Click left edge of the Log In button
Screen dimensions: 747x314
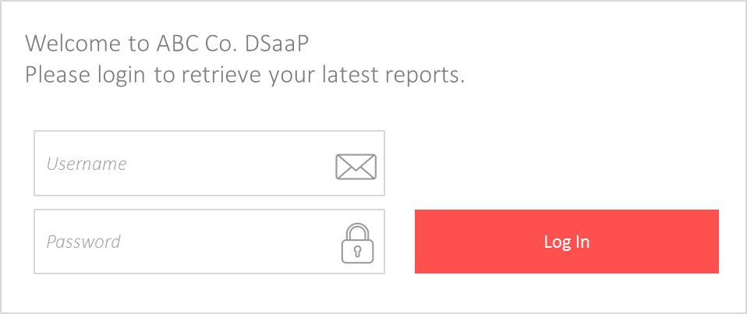coord(422,242)
